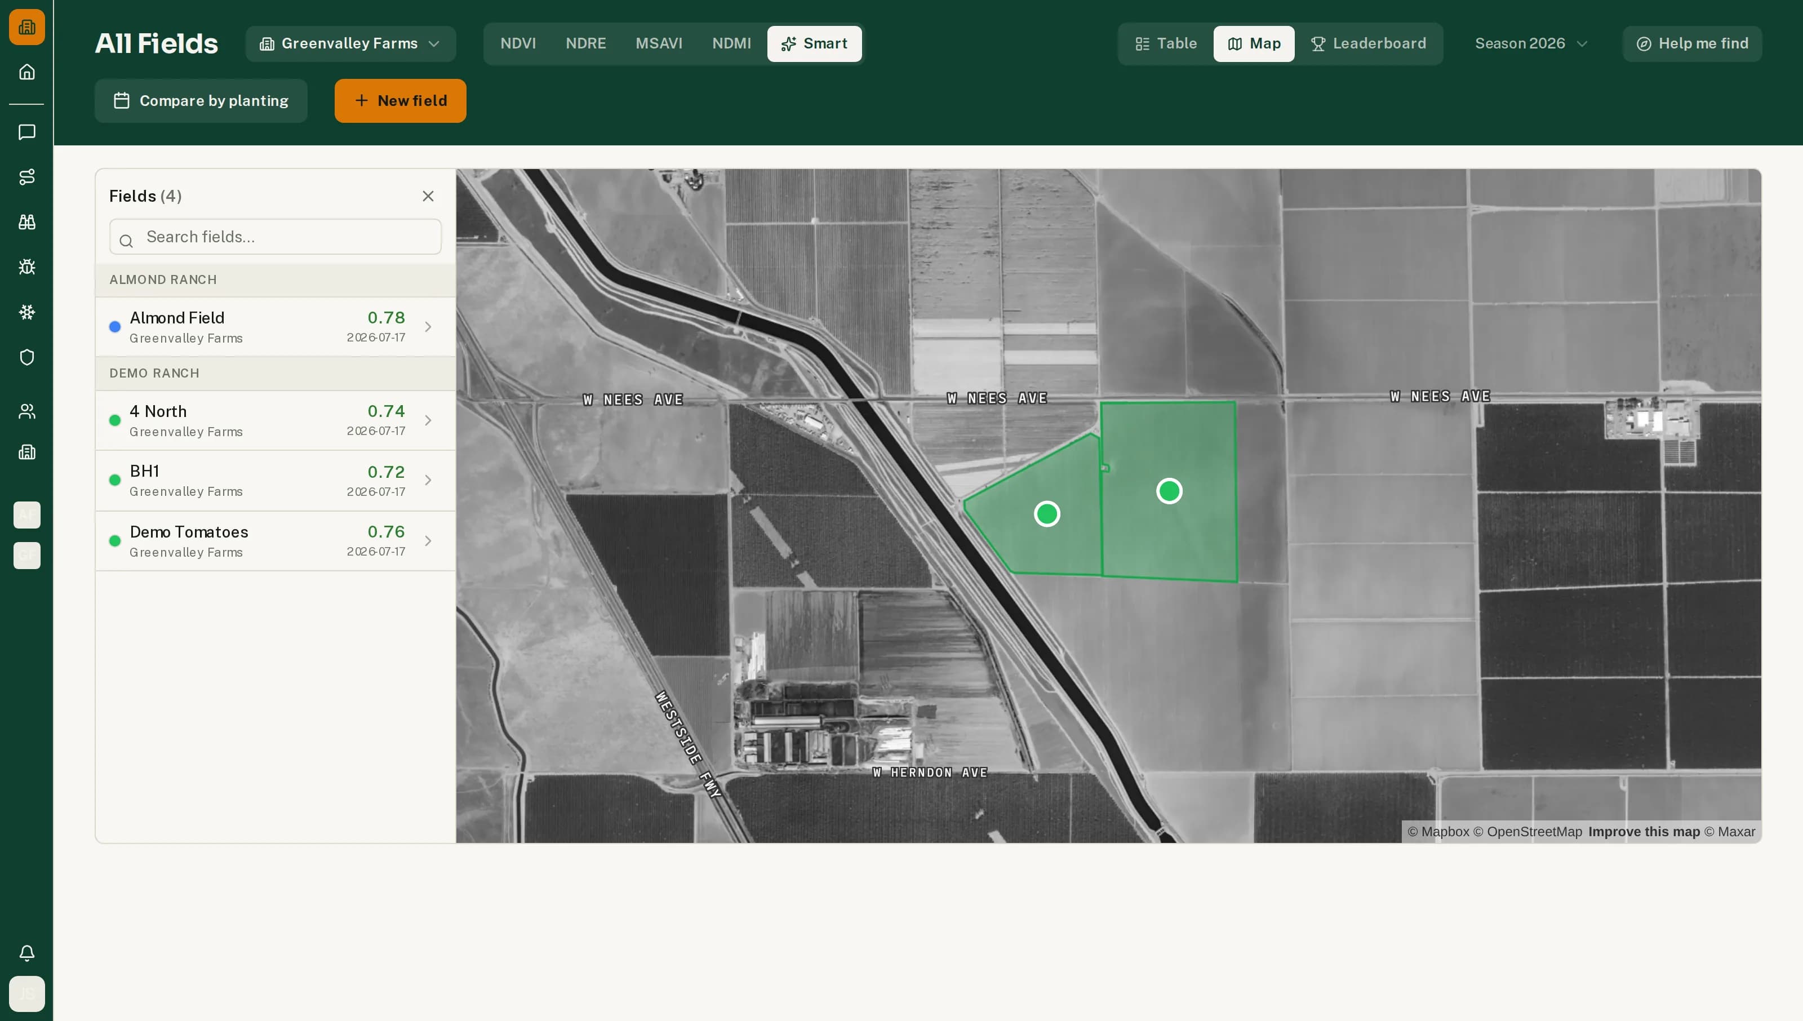This screenshot has height=1021, width=1803.
Task: Select the AF workspace avatar
Action: (x=26, y=514)
